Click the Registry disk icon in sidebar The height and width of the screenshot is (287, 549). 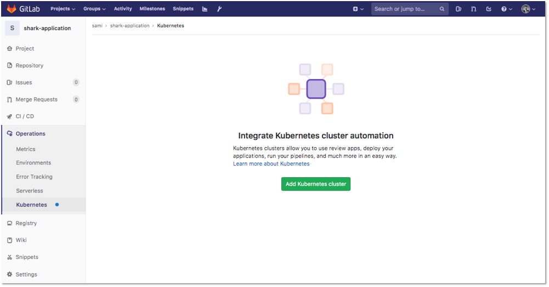[9, 223]
